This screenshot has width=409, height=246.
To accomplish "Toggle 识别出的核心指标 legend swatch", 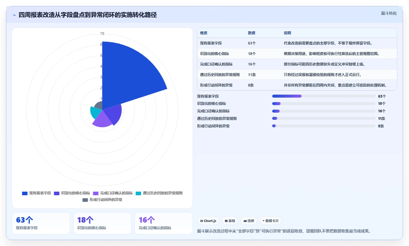I will pyautogui.click(x=57, y=193).
